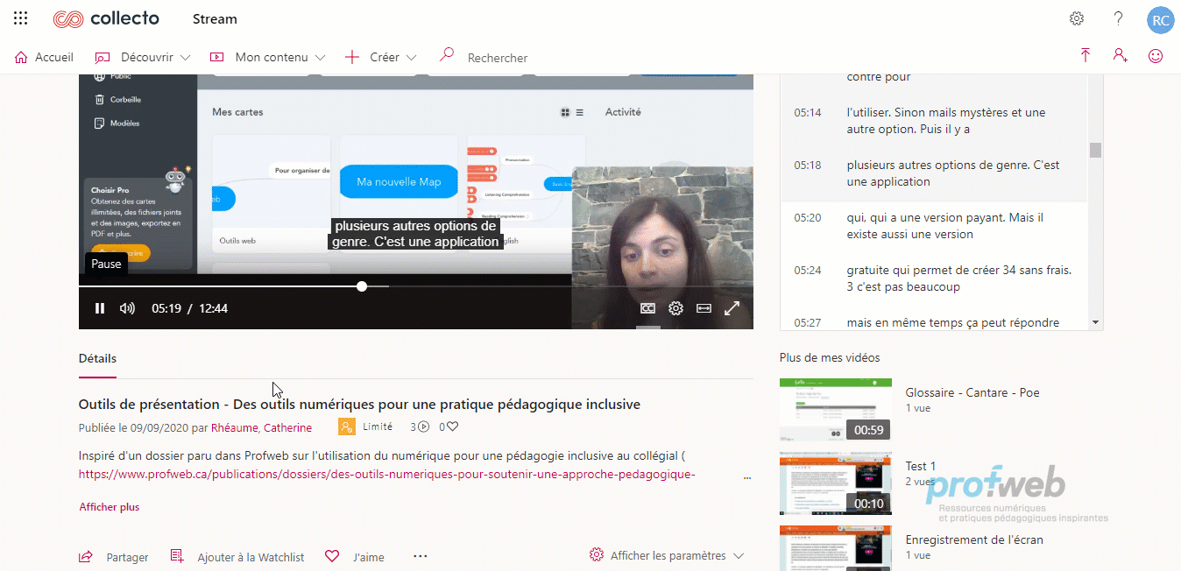Open Glossaire - Cantare - Poe video thumbnail

tap(835, 410)
